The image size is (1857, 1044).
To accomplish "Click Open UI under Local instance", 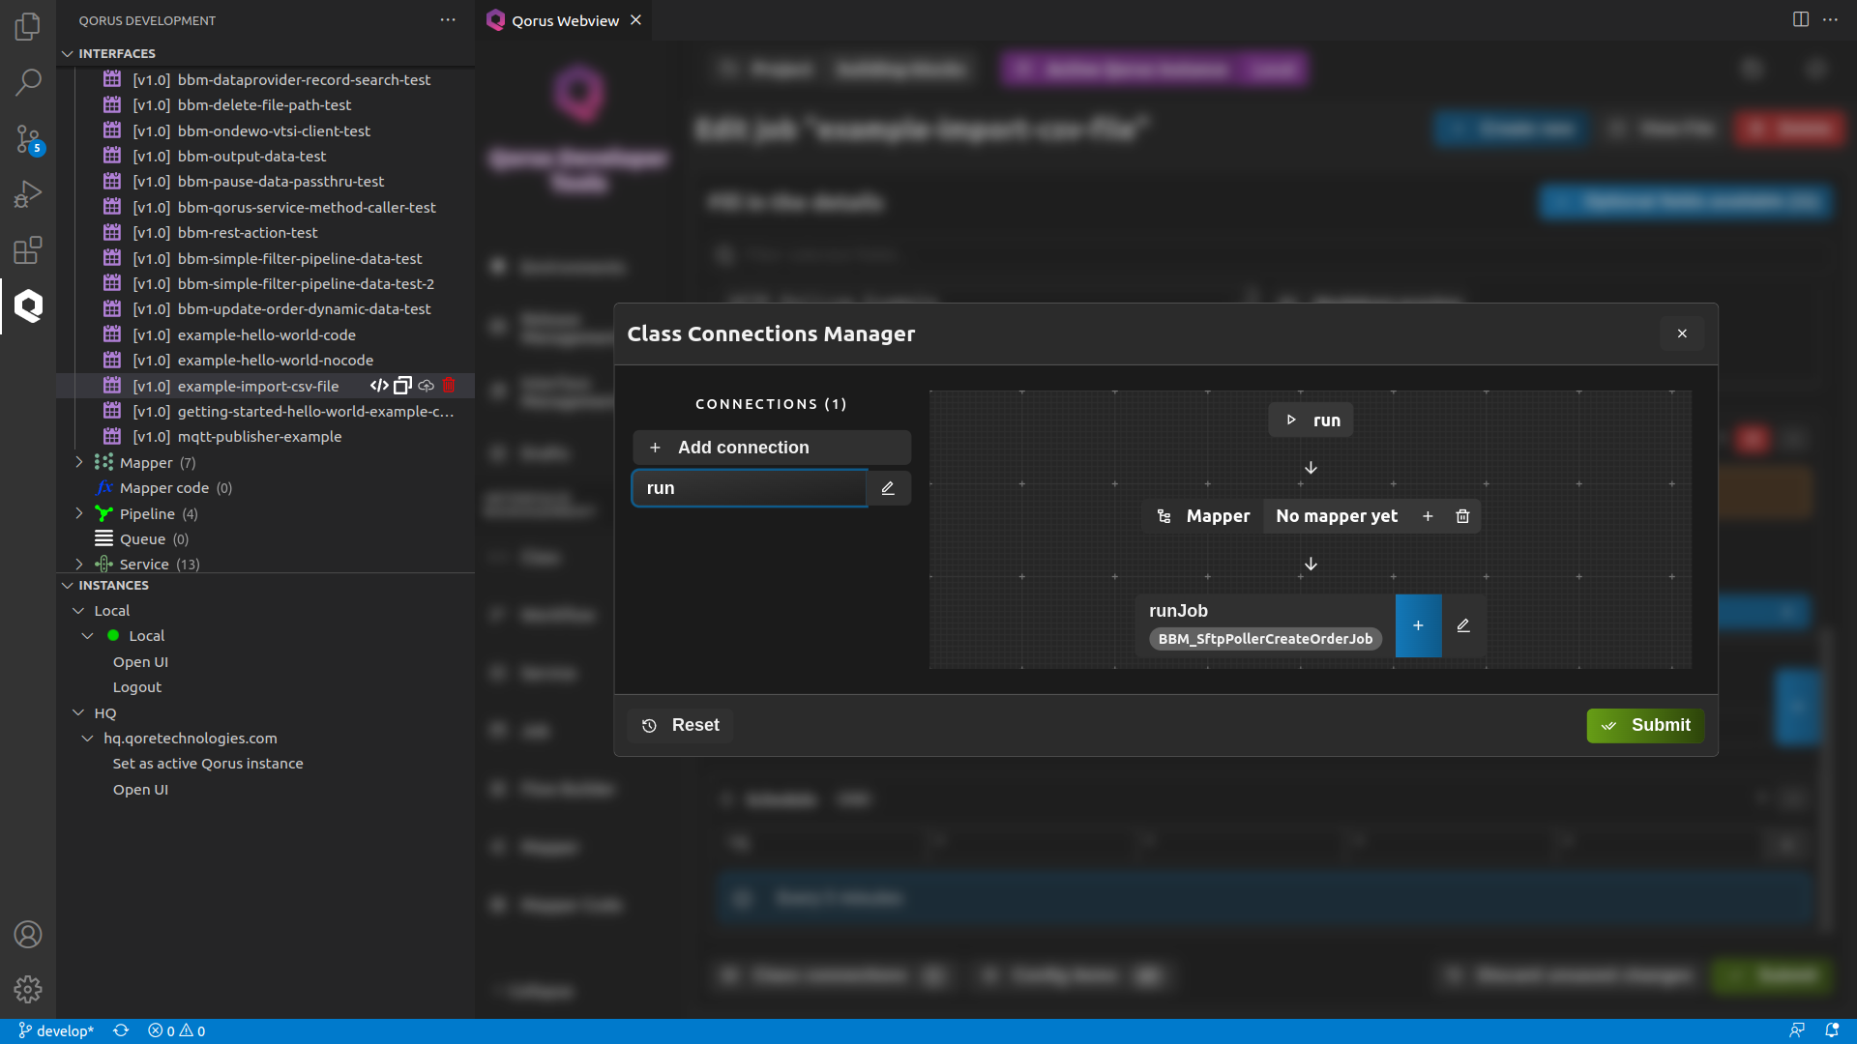I will [140, 661].
